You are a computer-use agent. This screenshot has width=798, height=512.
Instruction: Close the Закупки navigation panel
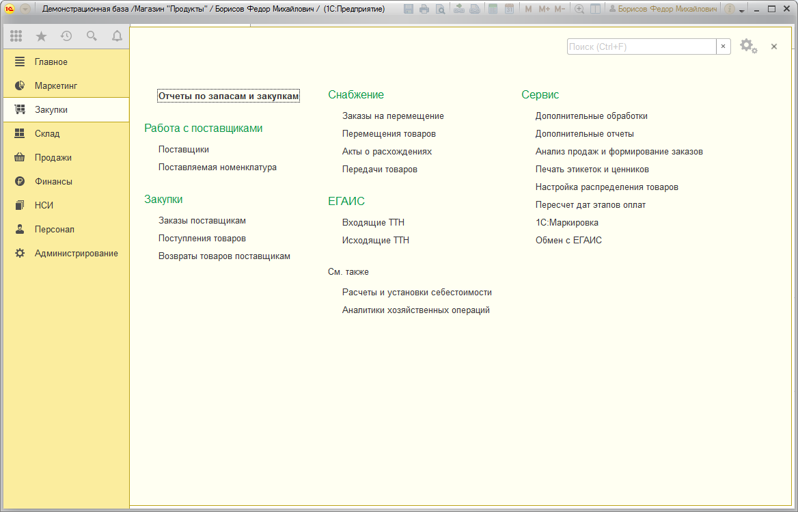(773, 46)
